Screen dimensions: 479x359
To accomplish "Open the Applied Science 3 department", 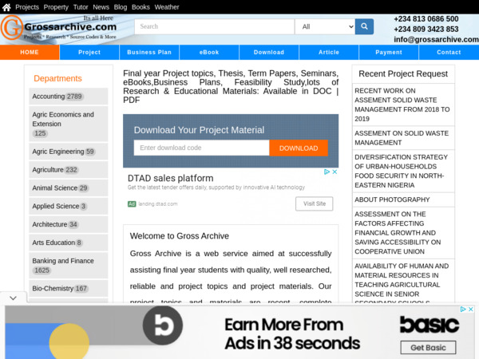I will click(69, 207).
